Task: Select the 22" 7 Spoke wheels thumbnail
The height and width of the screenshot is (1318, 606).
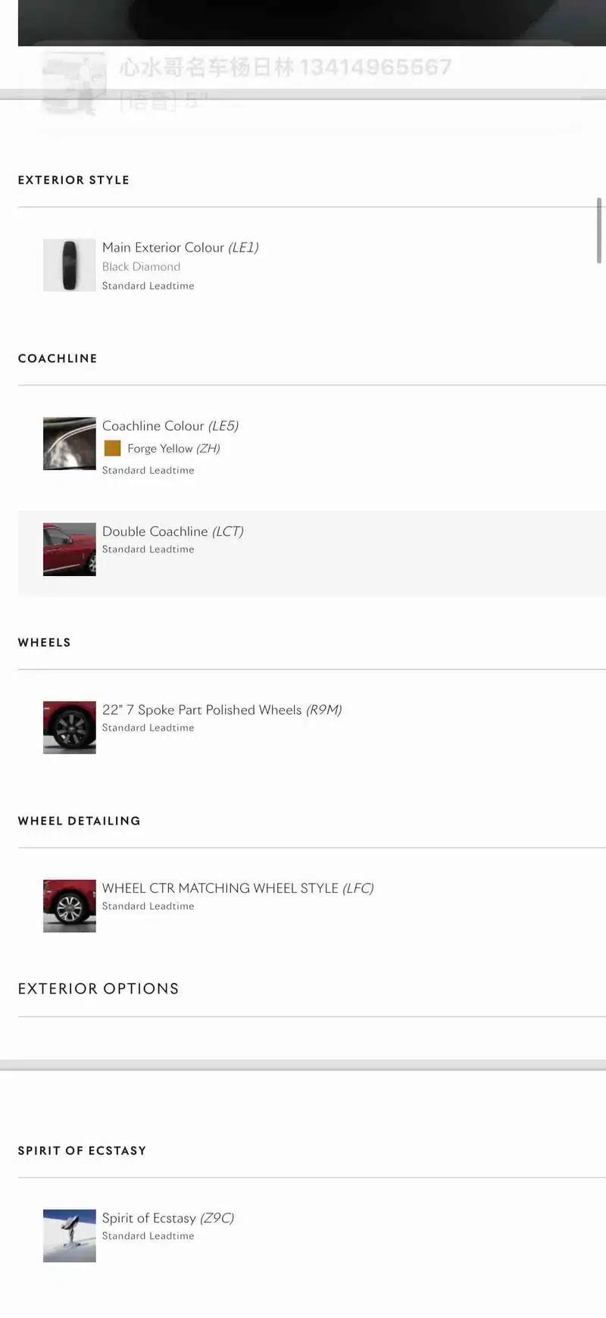Action: [x=69, y=728]
